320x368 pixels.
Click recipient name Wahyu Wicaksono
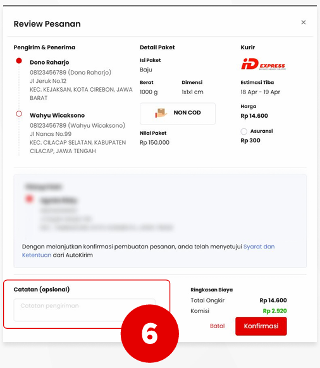[x=57, y=116]
